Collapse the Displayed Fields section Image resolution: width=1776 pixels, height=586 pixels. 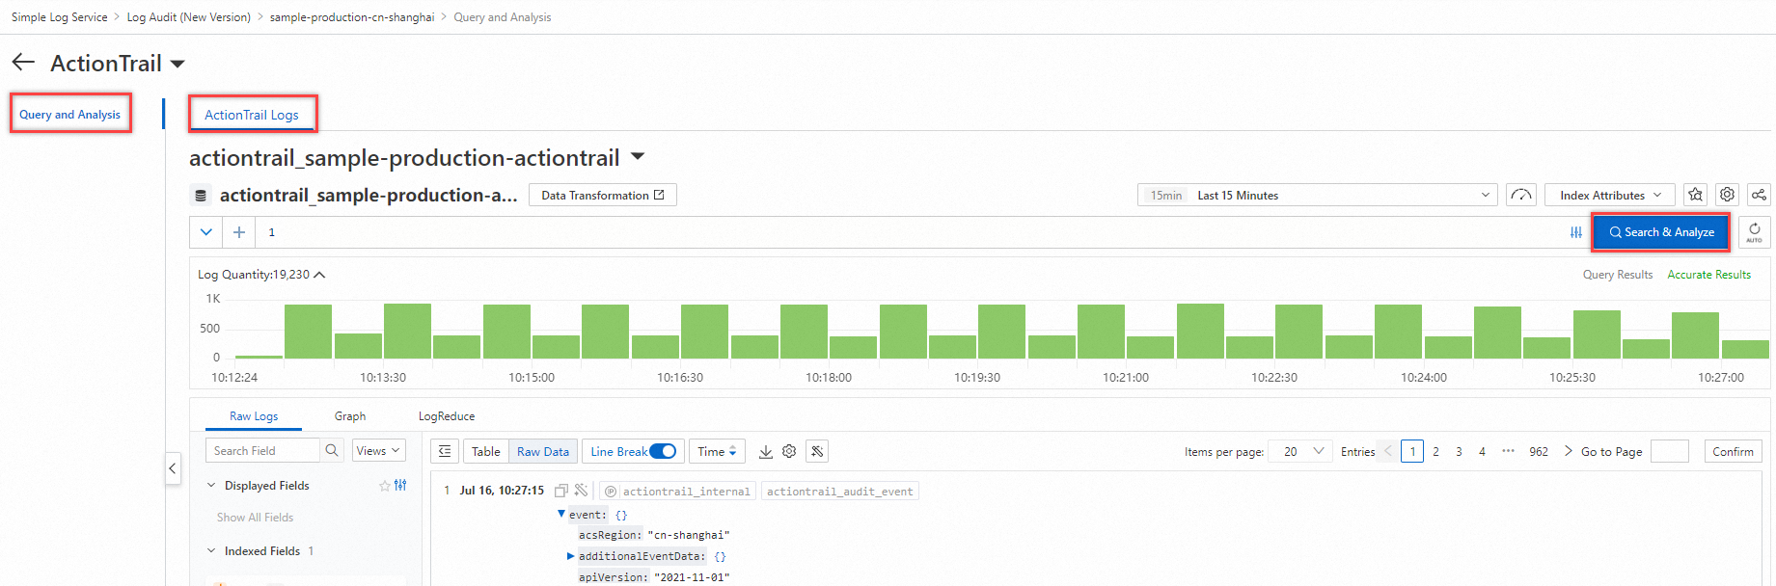[211, 486]
